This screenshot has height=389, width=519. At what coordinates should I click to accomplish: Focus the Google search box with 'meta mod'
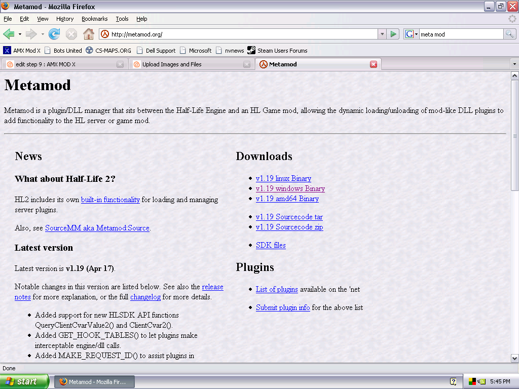[x=461, y=34]
